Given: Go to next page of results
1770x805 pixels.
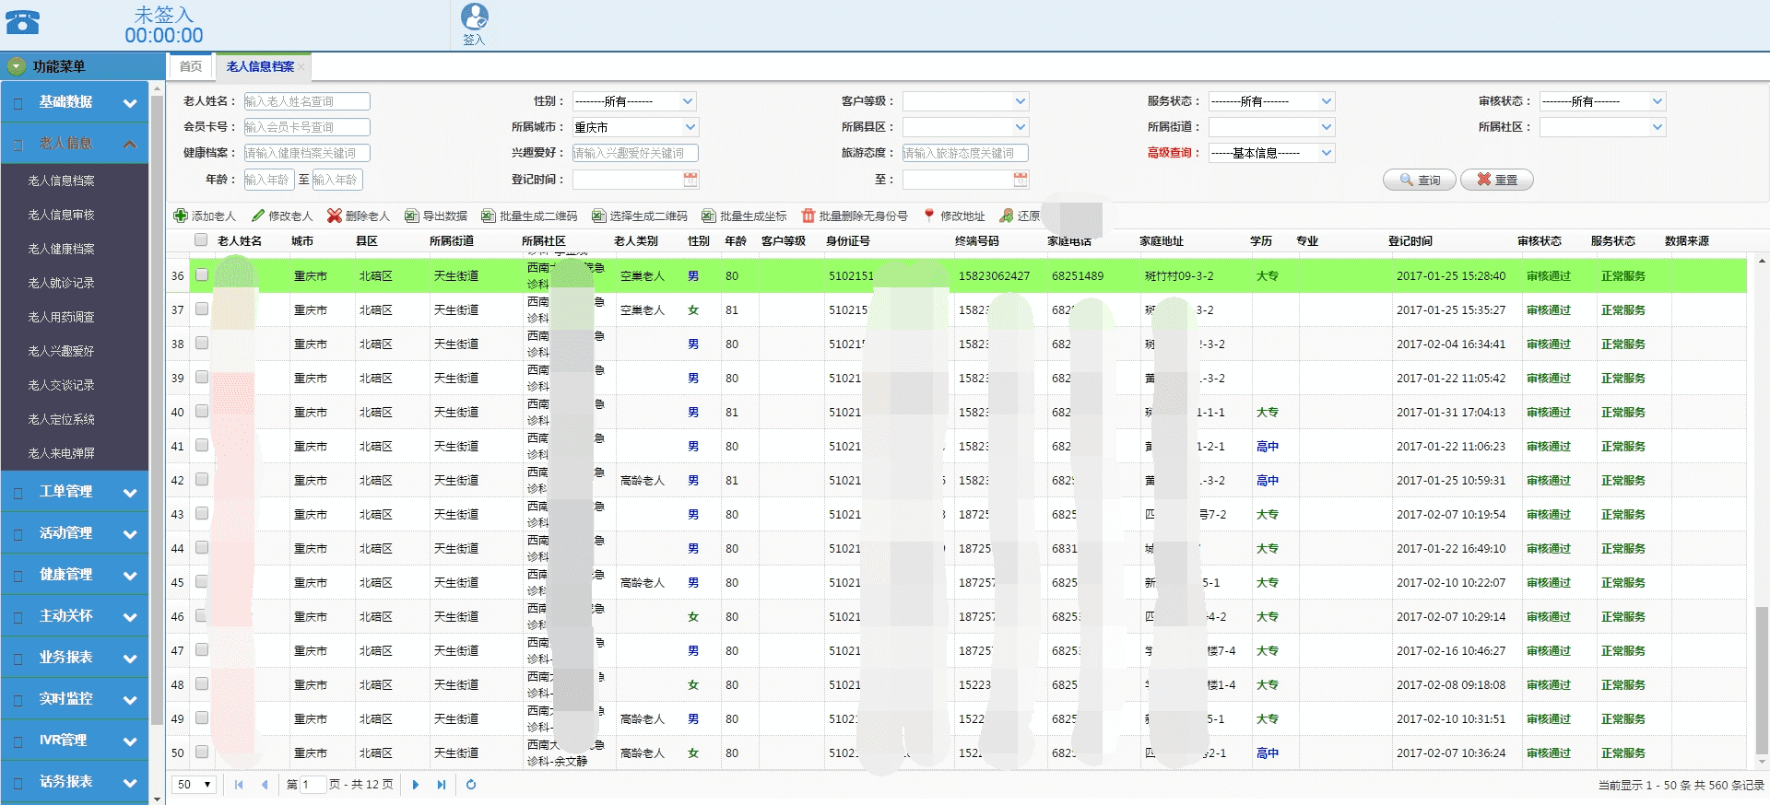Looking at the screenshot, I should [416, 785].
